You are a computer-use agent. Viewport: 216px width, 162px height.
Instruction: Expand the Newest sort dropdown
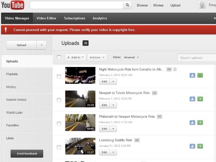[131, 57]
